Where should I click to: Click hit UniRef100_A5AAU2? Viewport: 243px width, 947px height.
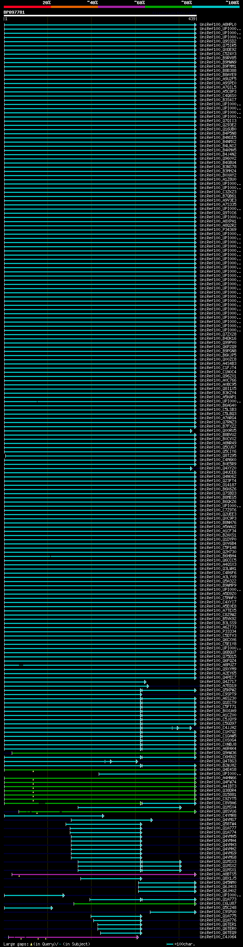[x=218, y=527]
